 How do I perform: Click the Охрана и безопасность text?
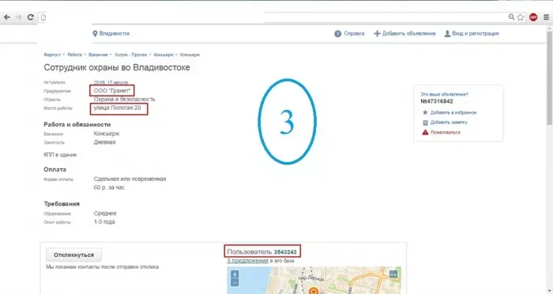pos(124,100)
